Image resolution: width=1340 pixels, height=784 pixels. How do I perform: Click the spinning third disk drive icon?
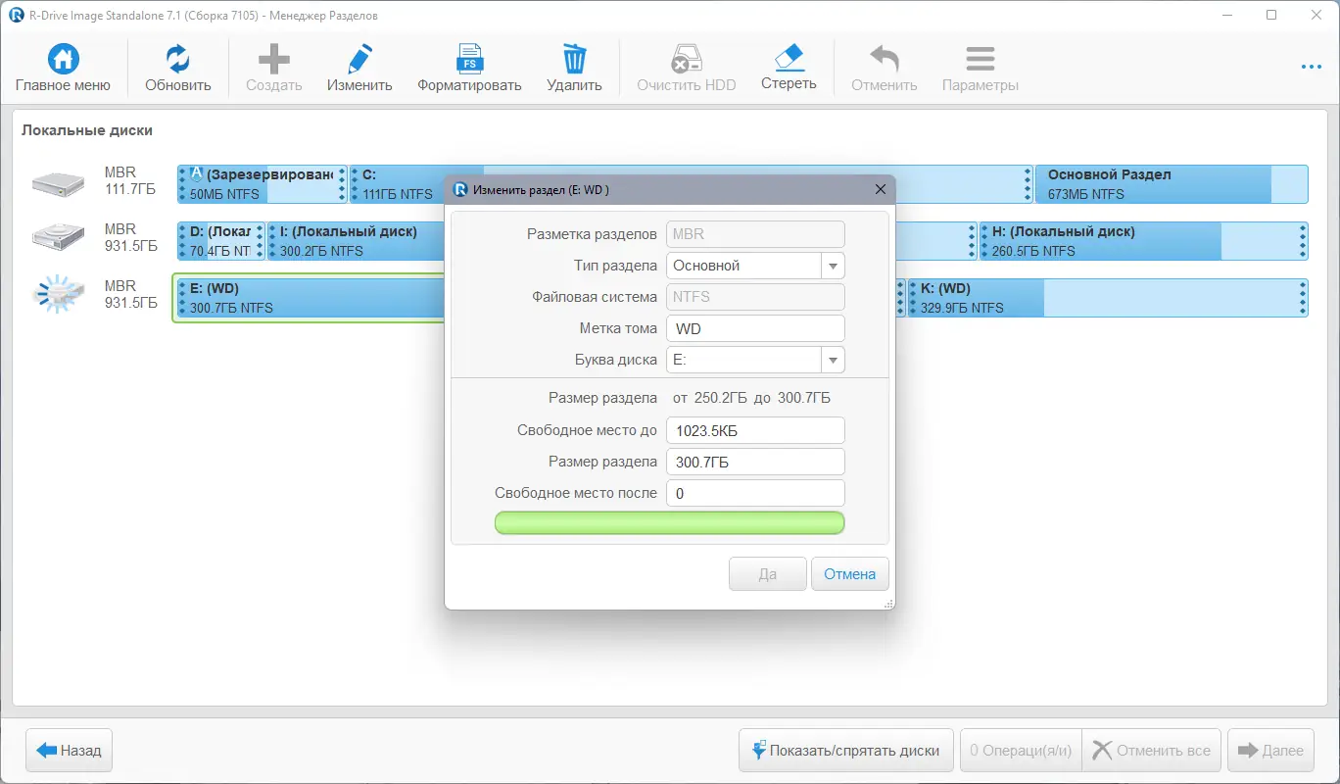click(x=57, y=295)
